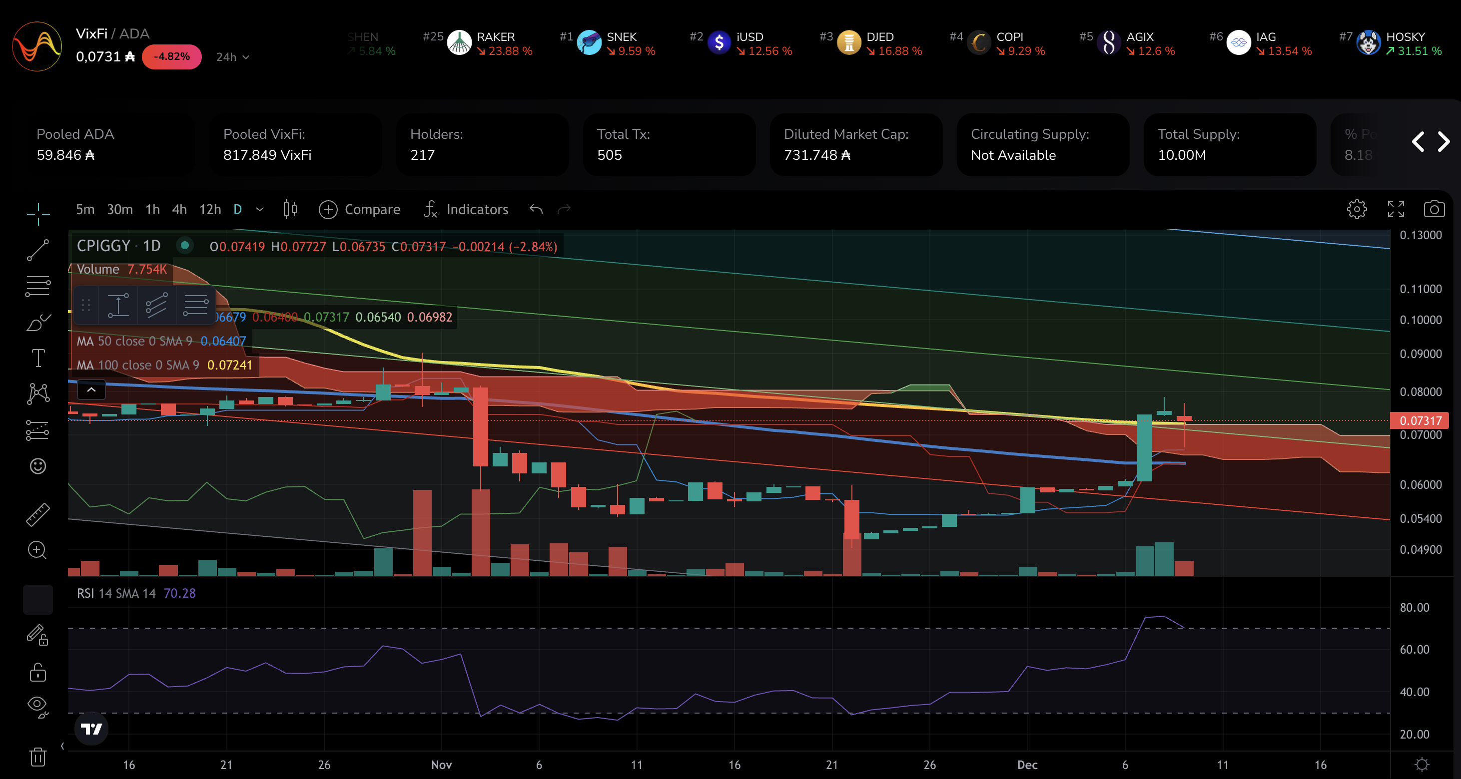Expand the timeframe interval dropdown
1461x779 pixels.
[260, 209]
